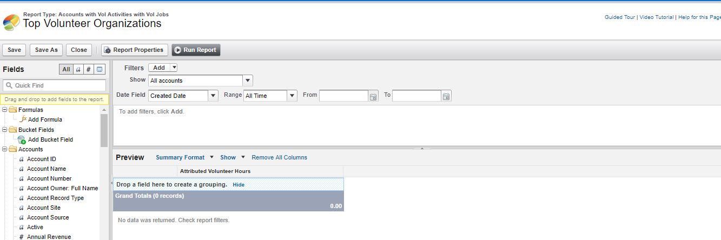Select the Account Source field
The width and height of the screenshot is (721, 240).
48,217
